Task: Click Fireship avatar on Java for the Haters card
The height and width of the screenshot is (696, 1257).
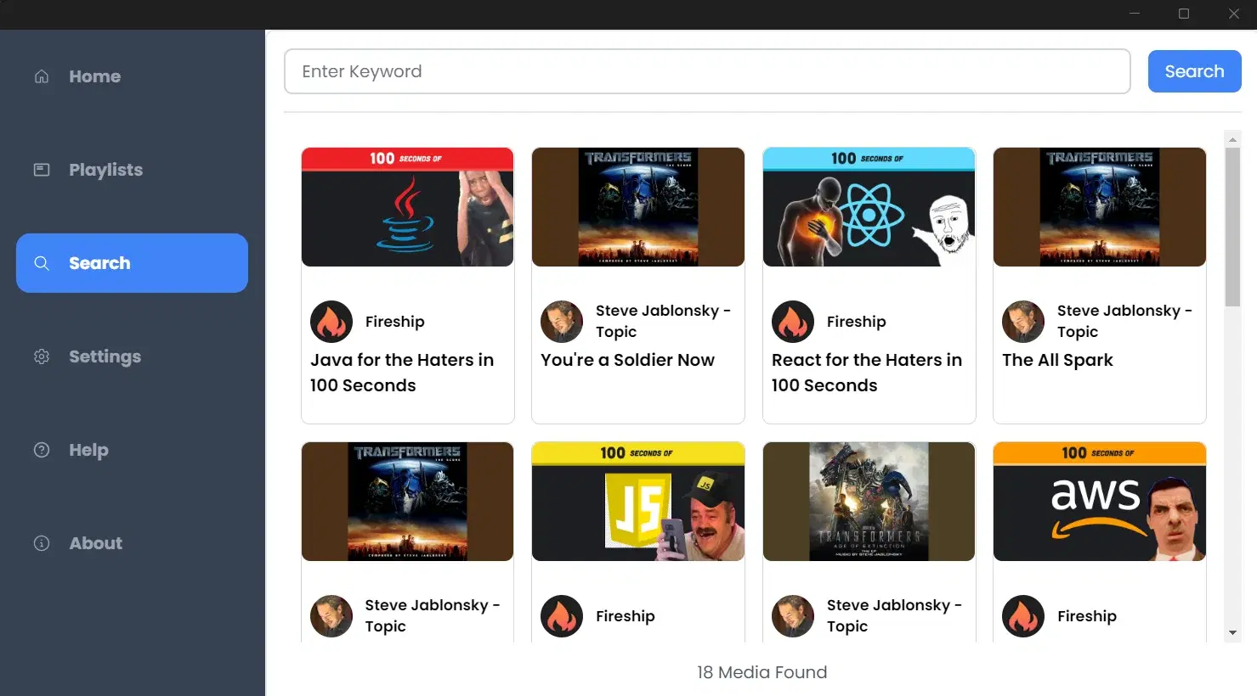Action: [331, 322]
